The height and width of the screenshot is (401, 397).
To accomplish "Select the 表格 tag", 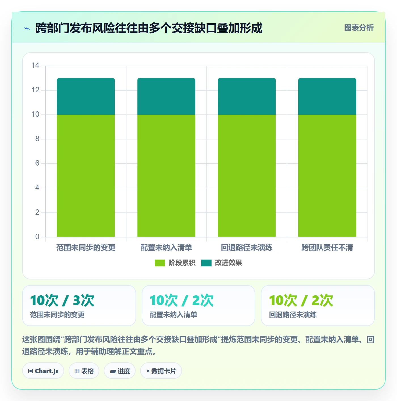I will click(x=84, y=371).
